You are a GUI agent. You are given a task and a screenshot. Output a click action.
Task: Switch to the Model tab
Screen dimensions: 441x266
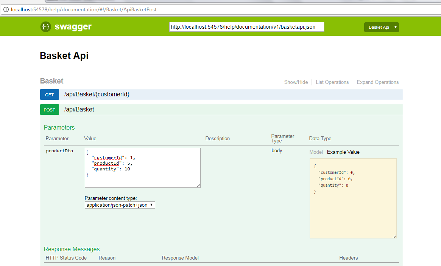(316, 152)
